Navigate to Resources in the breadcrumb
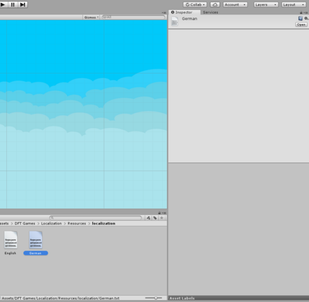The width and height of the screenshot is (309, 302). [x=77, y=223]
